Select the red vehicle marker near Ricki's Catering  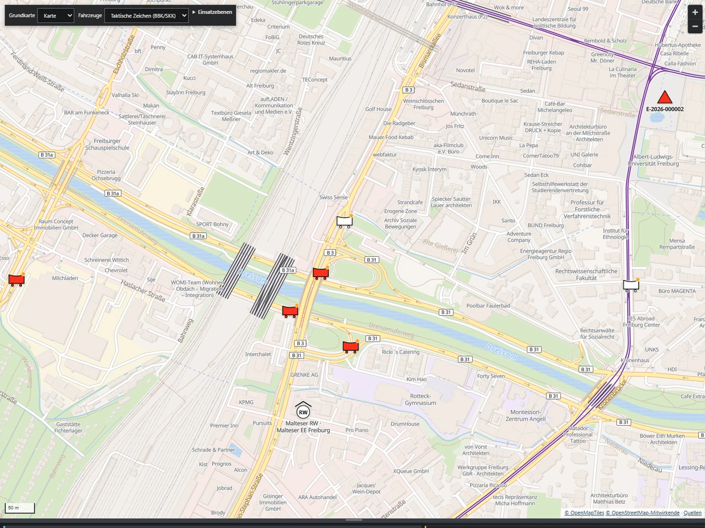coord(350,346)
